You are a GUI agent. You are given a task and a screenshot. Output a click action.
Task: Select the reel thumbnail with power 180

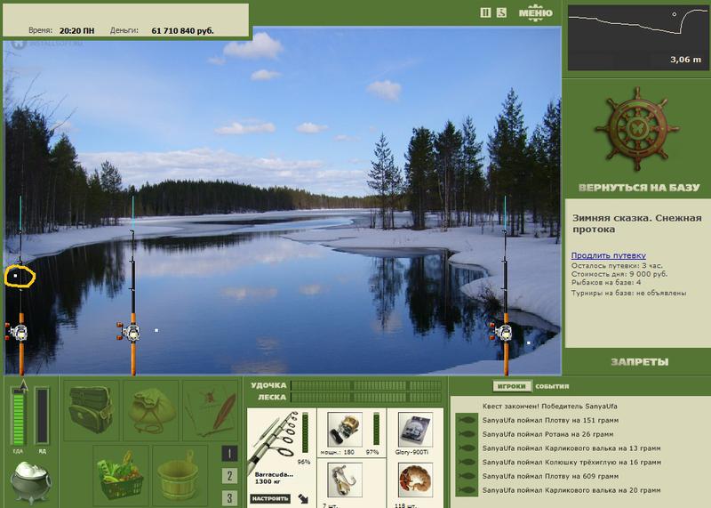point(345,430)
